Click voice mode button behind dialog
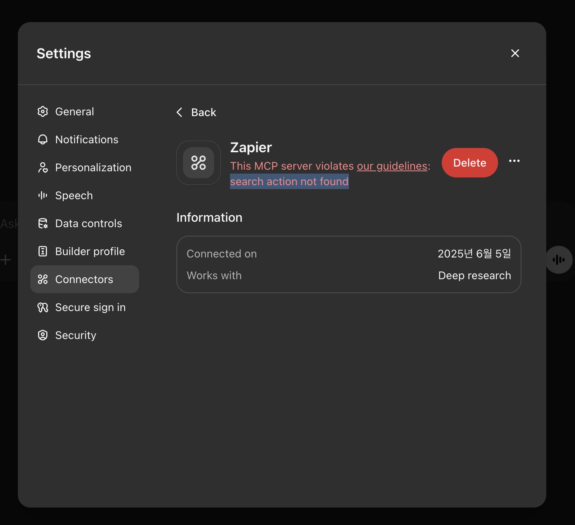This screenshot has width=575, height=525. click(559, 260)
